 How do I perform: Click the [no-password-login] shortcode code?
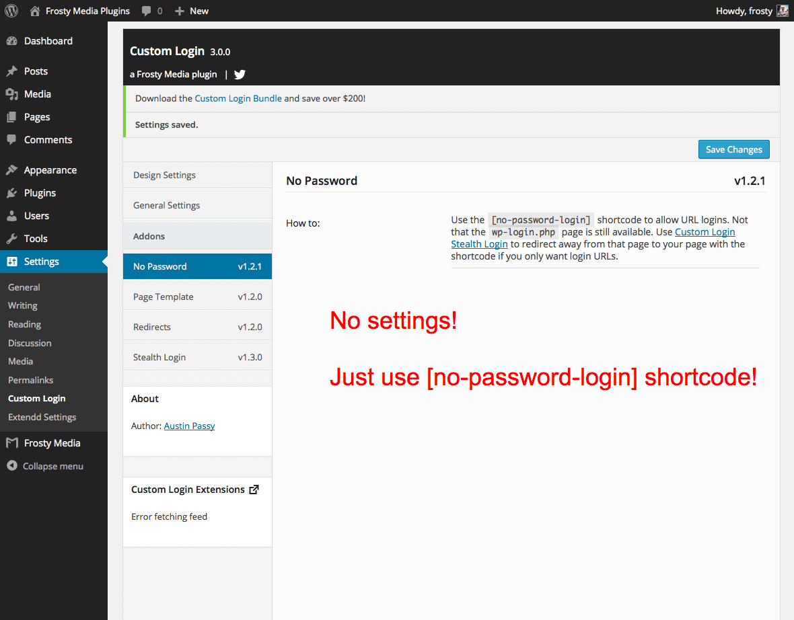(541, 220)
